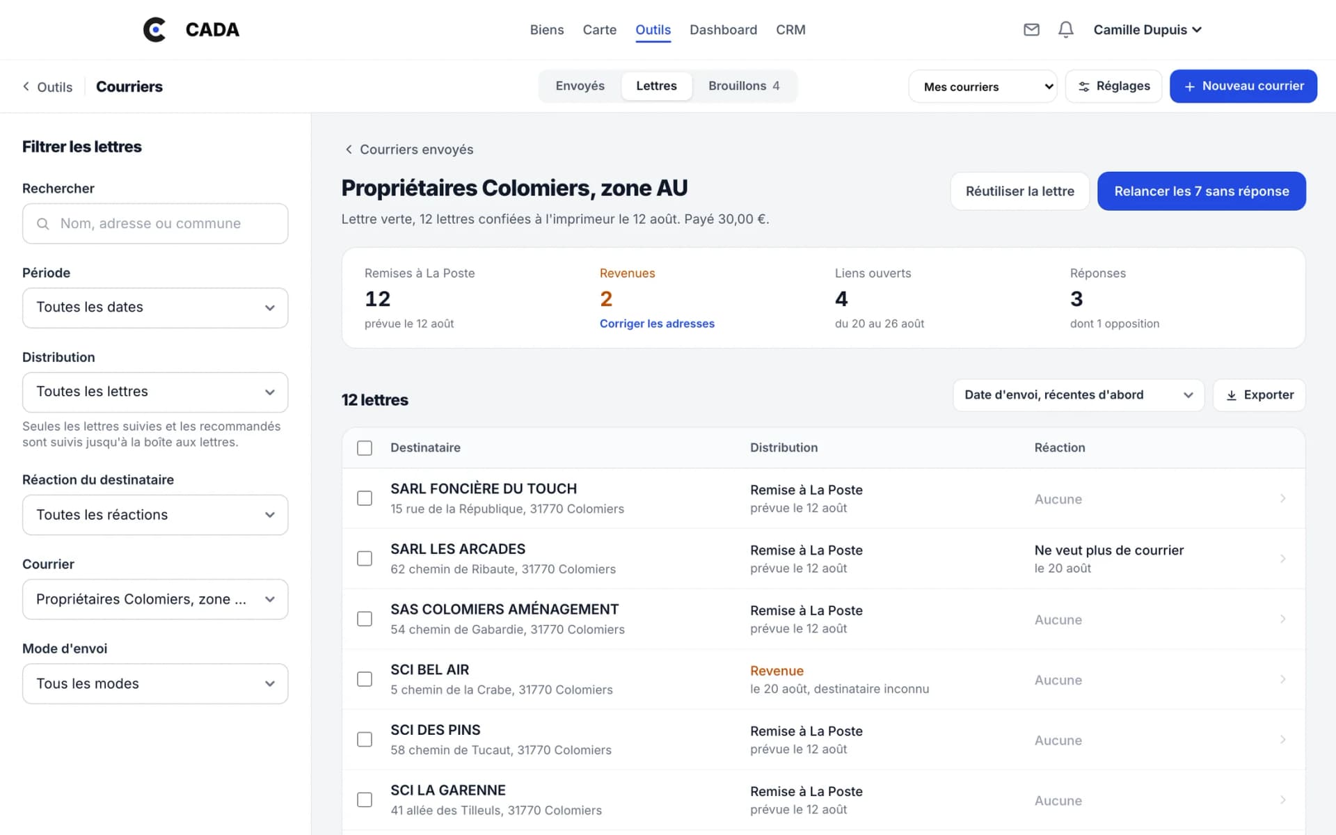Click the back arrow next to Outils

26,86
